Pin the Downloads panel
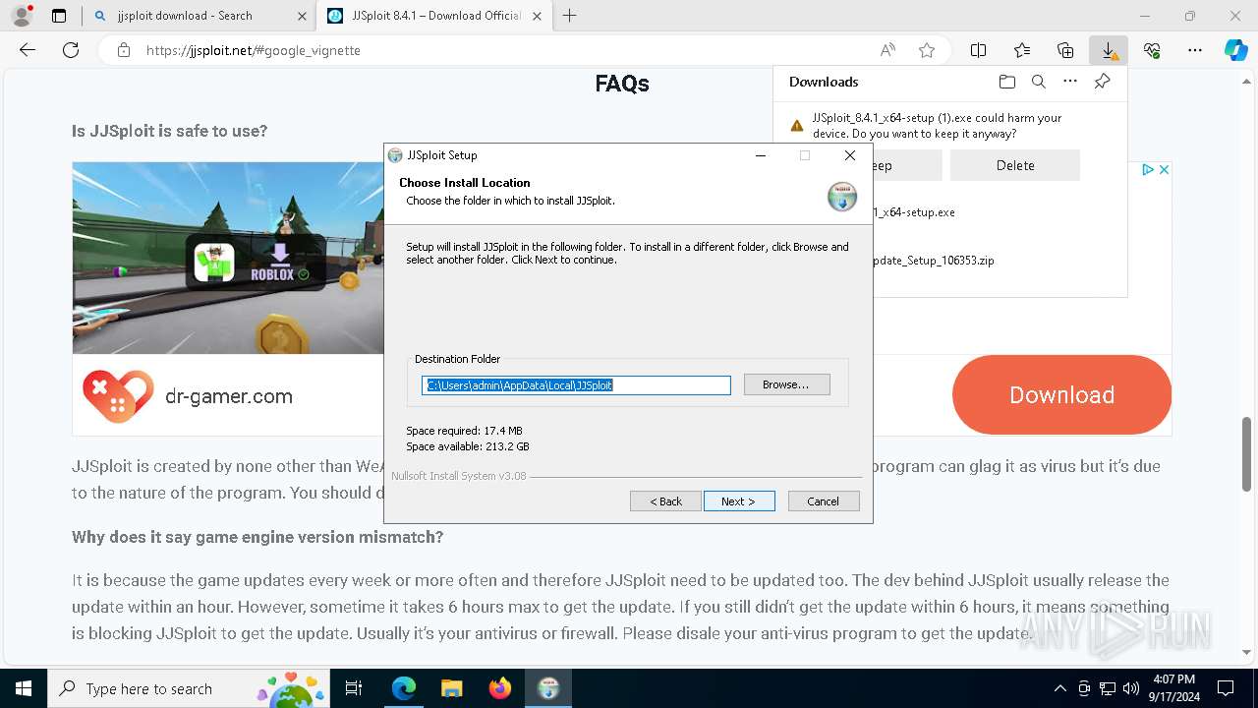Image resolution: width=1258 pixels, height=708 pixels. (x=1102, y=82)
